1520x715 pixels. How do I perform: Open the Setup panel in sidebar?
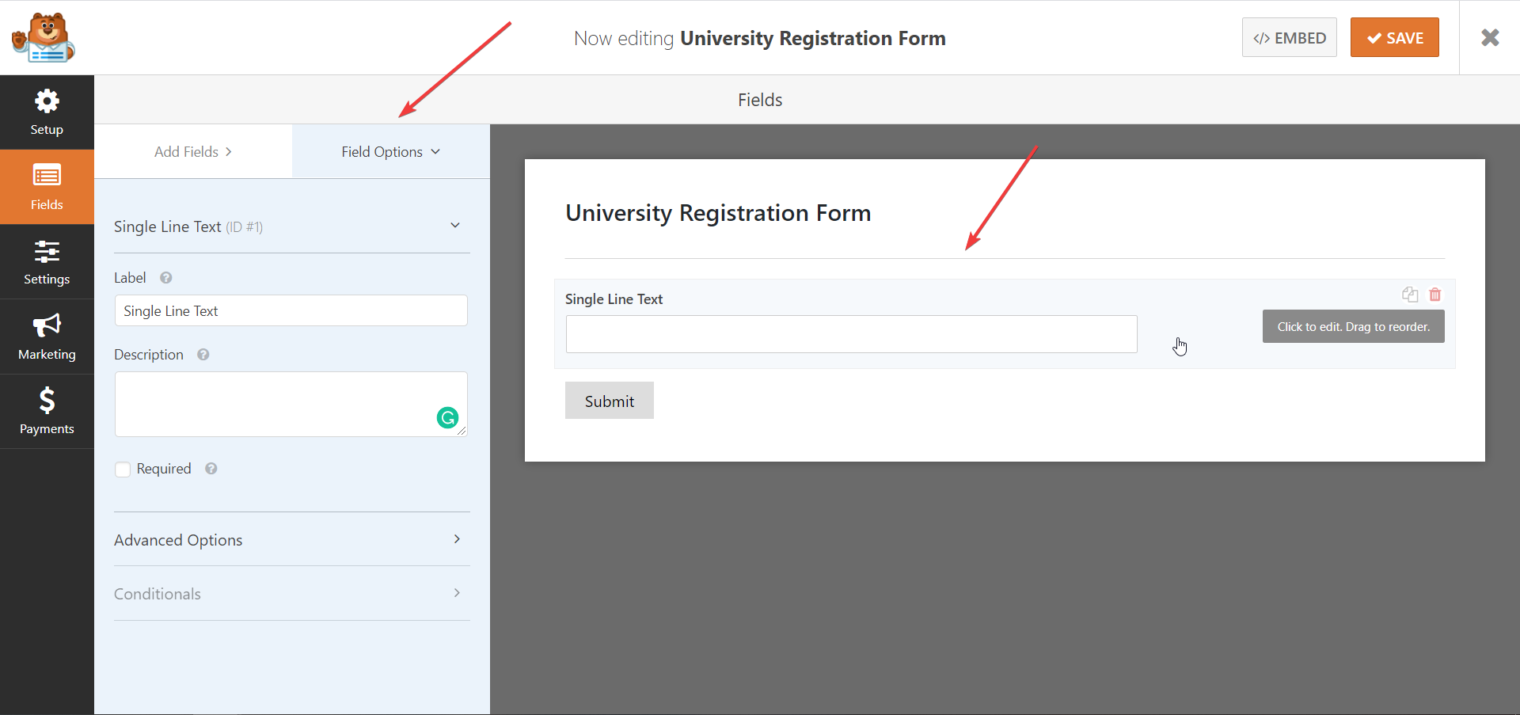click(47, 111)
